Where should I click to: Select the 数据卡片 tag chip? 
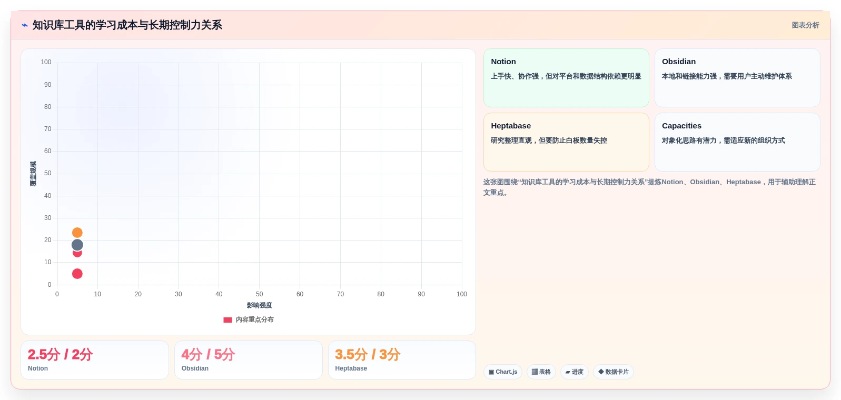[614, 372]
